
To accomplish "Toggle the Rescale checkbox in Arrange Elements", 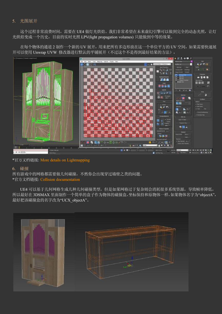I will click(166, 119).
